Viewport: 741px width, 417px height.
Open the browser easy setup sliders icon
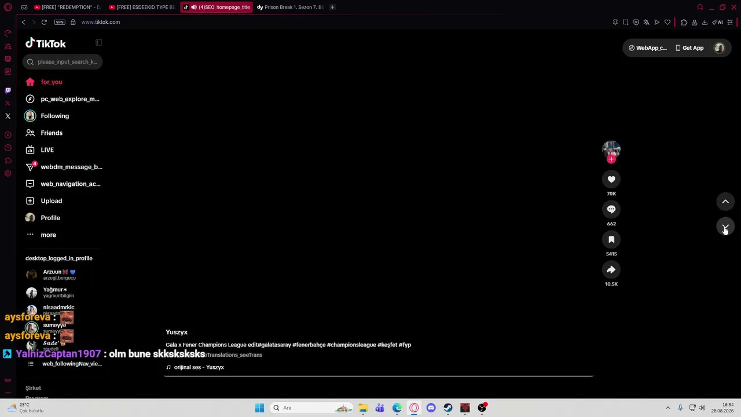click(x=730, y=22)
